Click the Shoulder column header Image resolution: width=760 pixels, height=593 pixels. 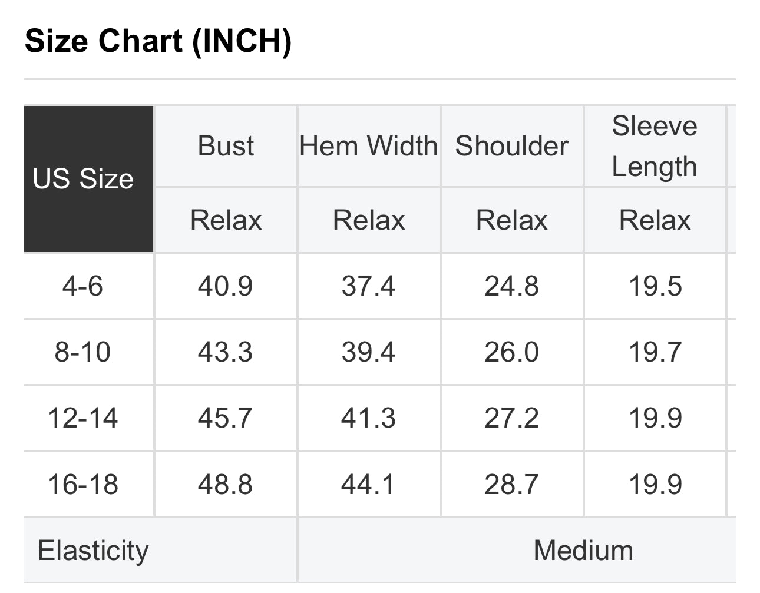pos(511,146)
